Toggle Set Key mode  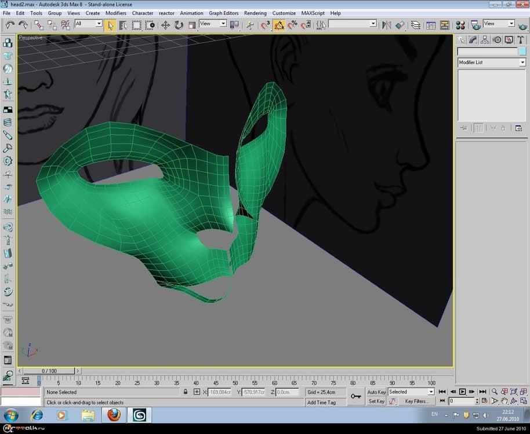coord(377,401)
